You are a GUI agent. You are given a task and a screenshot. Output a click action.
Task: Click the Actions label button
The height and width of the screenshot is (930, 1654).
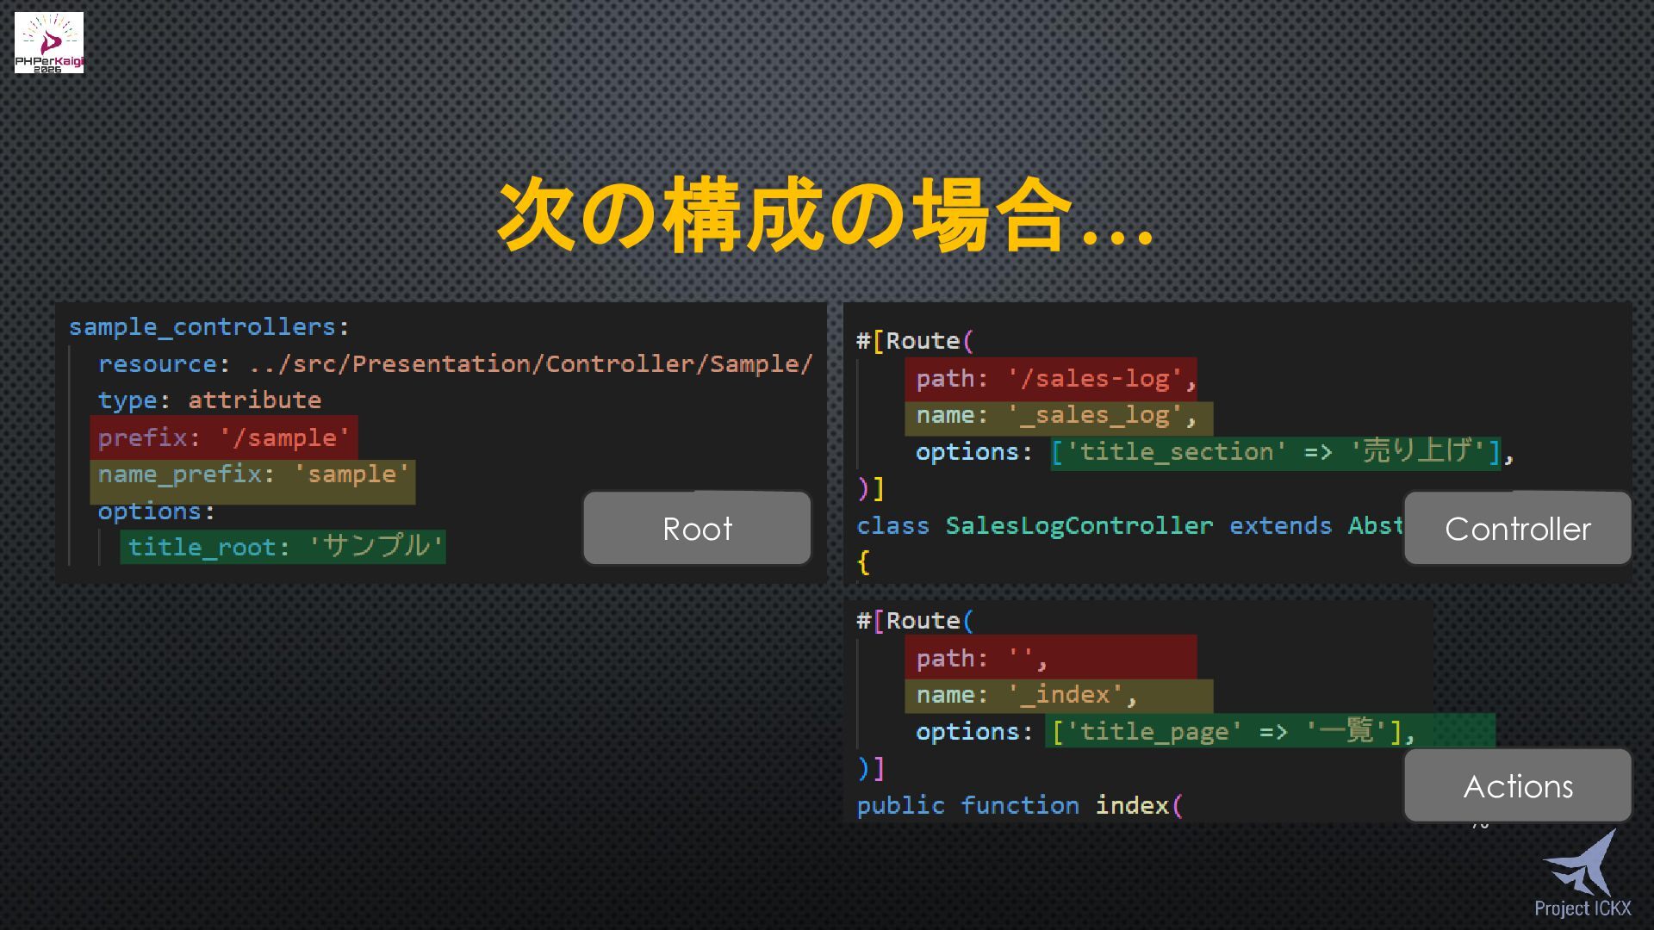(1517, 786)
